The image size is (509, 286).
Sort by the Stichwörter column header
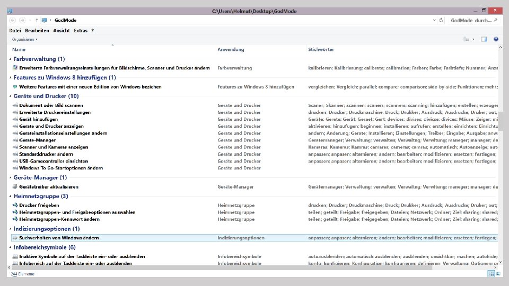[321, 49]
